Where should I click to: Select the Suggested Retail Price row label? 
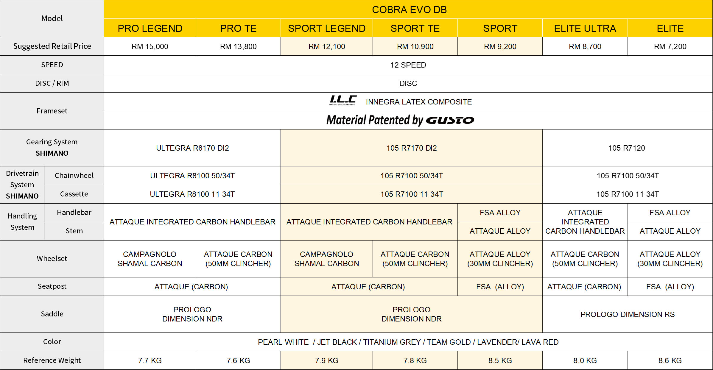point(52,46)
